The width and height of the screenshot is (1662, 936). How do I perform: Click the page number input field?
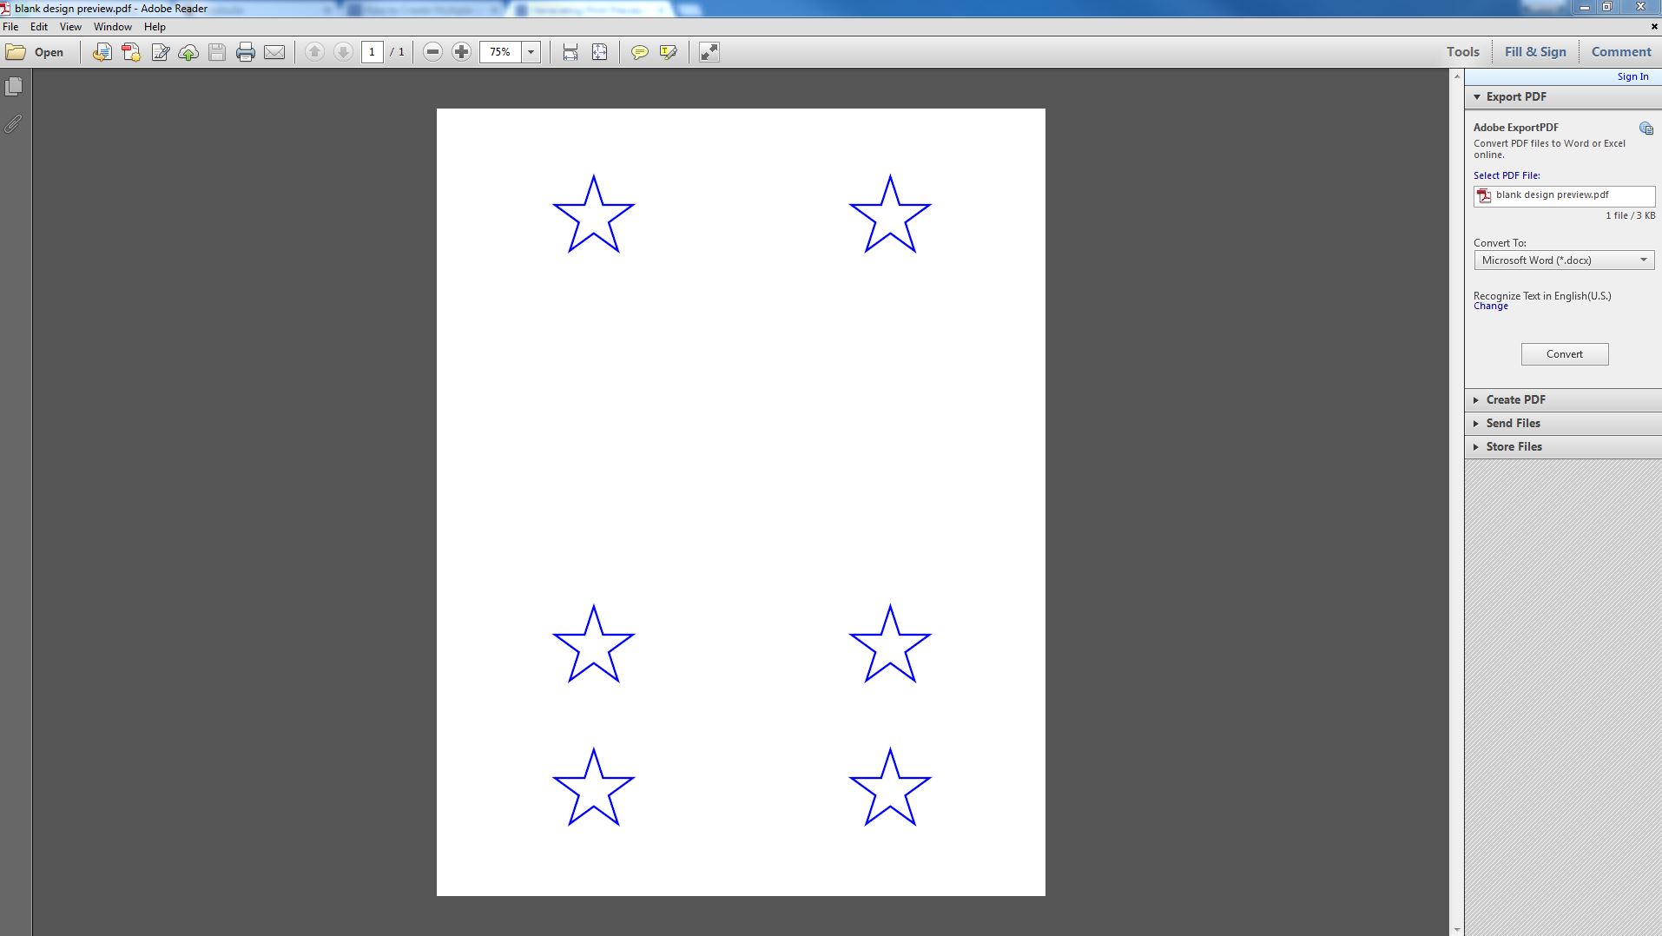(x=373, y=52)
